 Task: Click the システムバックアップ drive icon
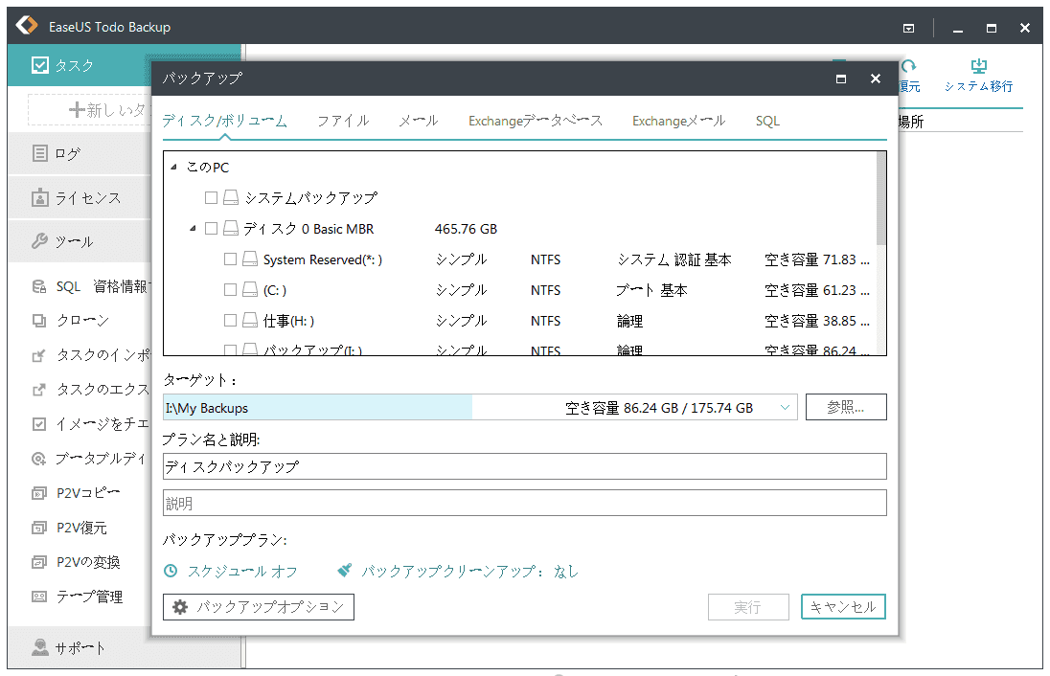(231, 197)
